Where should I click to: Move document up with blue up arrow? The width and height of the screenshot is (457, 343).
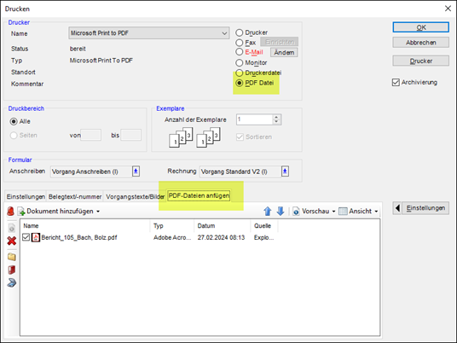point(267,211)
